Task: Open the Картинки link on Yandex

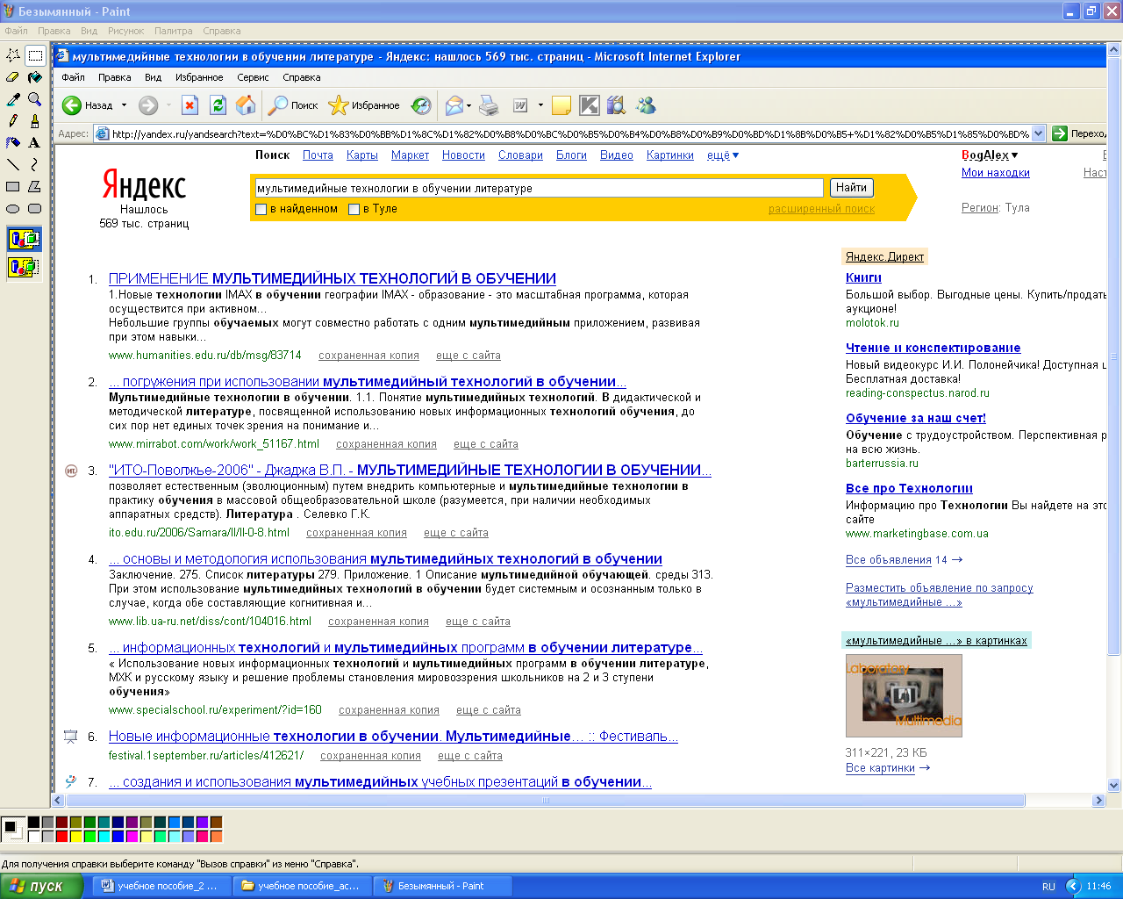Action: point(670,155)
